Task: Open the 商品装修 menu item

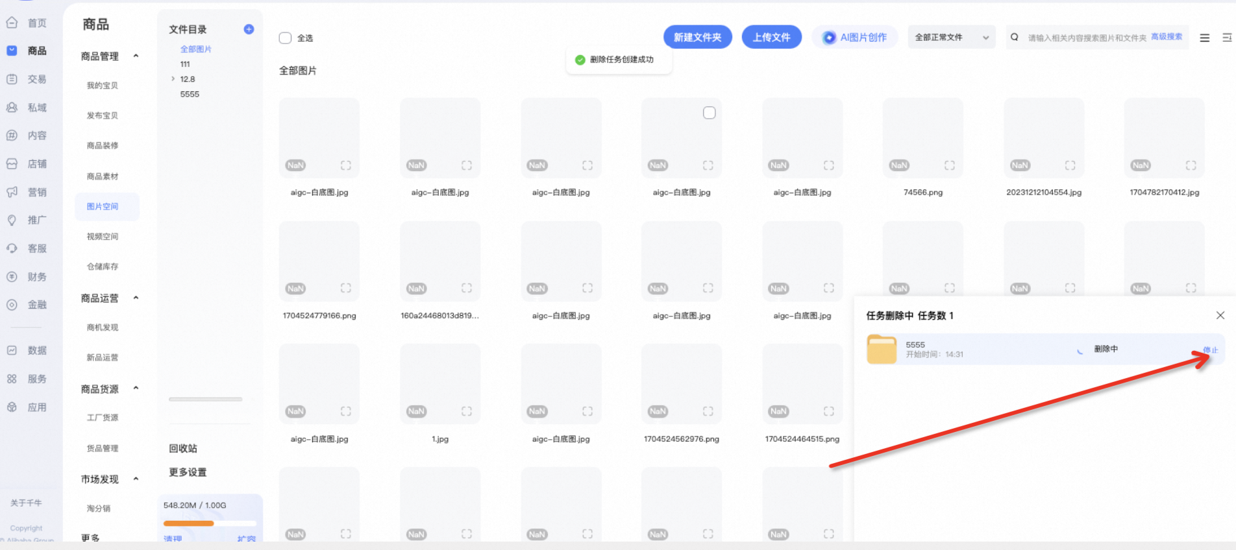Action: [x=103, y=146]
